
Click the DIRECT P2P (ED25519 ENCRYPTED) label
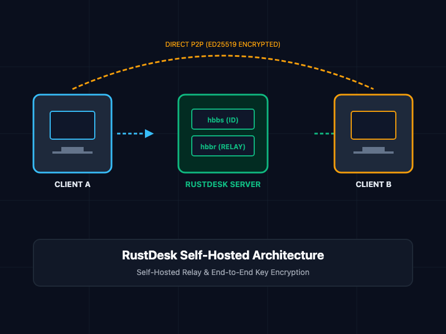click(x=222, y=45)
